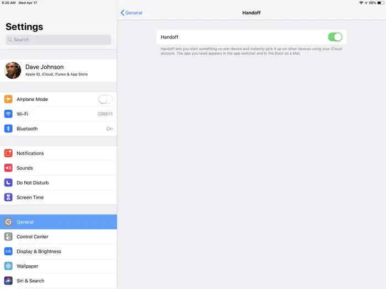Viewport: 386px width, 289px height.
Task: Click the Handoff description text
Action: point(251,51)
